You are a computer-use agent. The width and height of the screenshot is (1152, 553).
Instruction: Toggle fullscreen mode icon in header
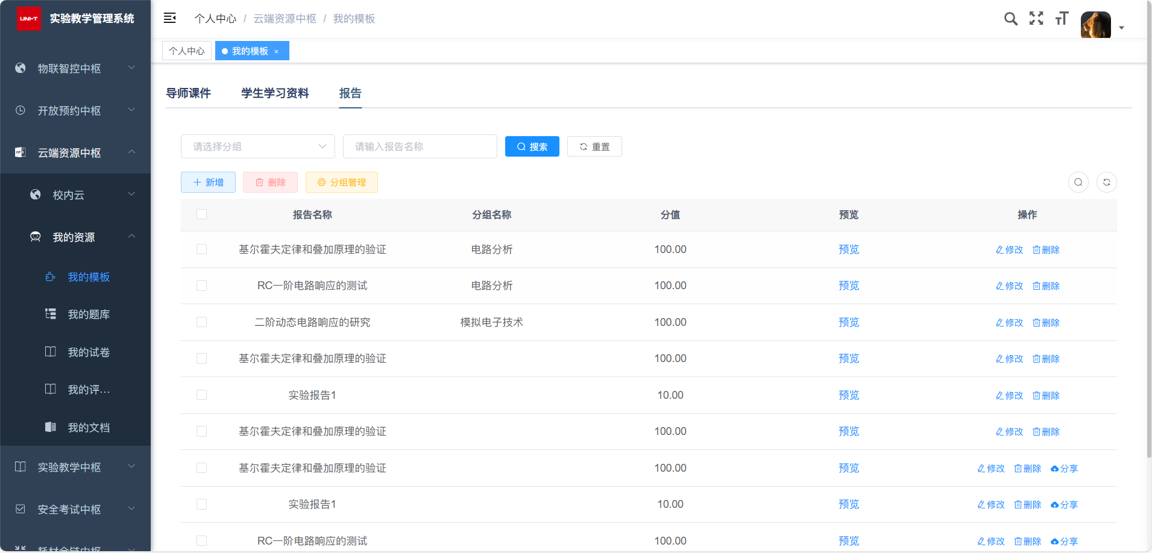tap(1036, 19)
